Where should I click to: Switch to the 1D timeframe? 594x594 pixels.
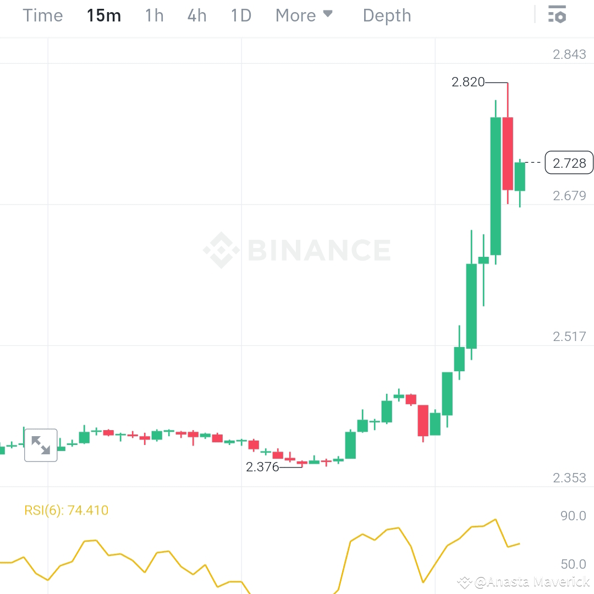(x=240, y=15)
